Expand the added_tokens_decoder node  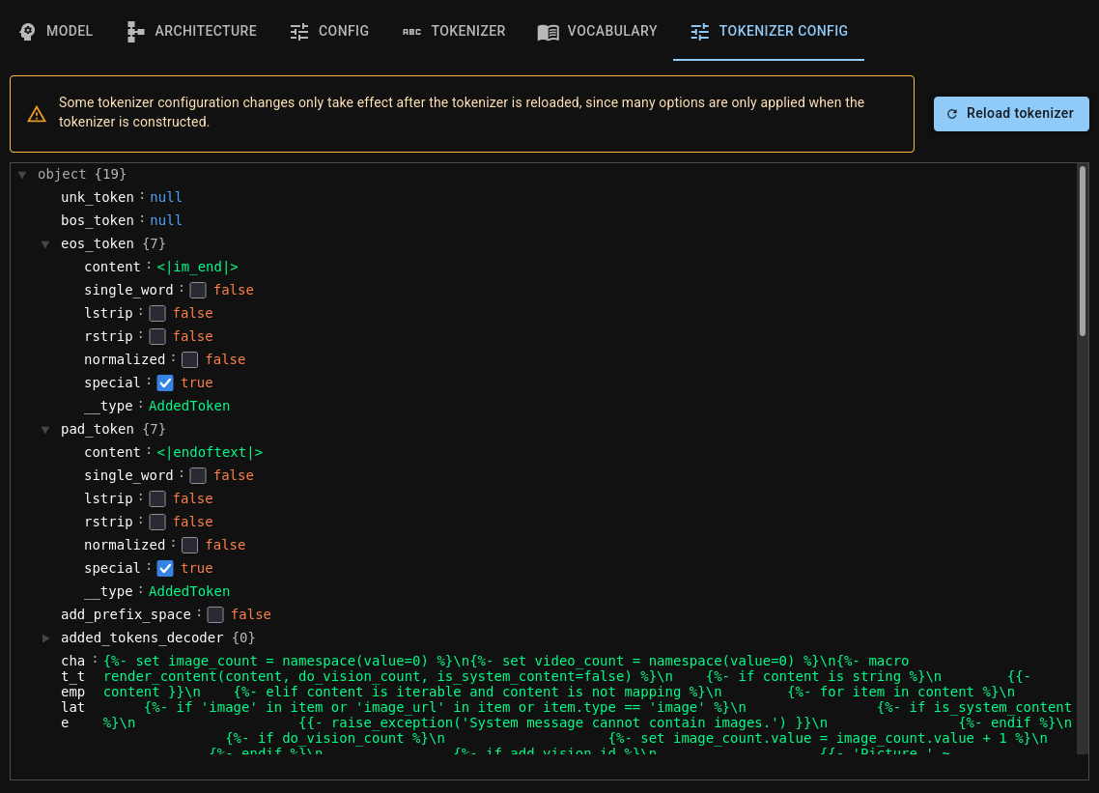click(45, 638)
